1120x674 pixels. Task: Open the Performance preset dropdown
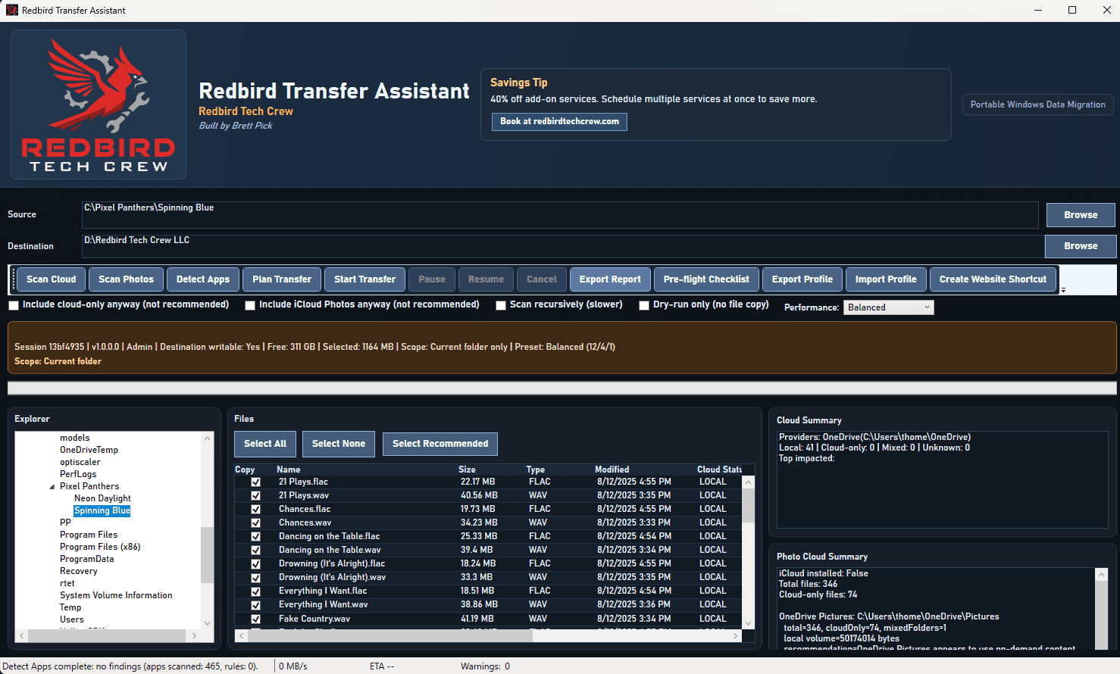coord(888,307)
